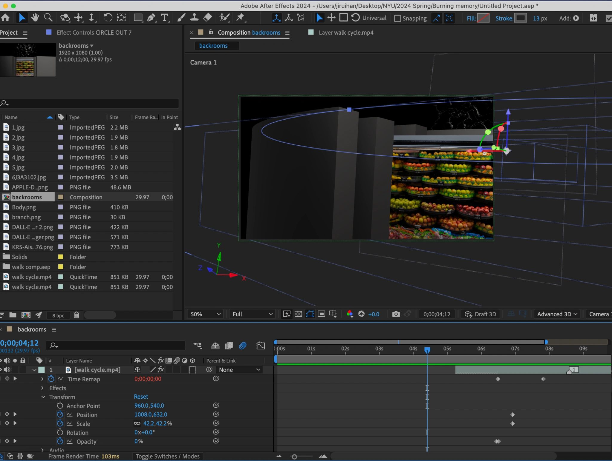Toggle Draft 3D mode

coord(481,314)
